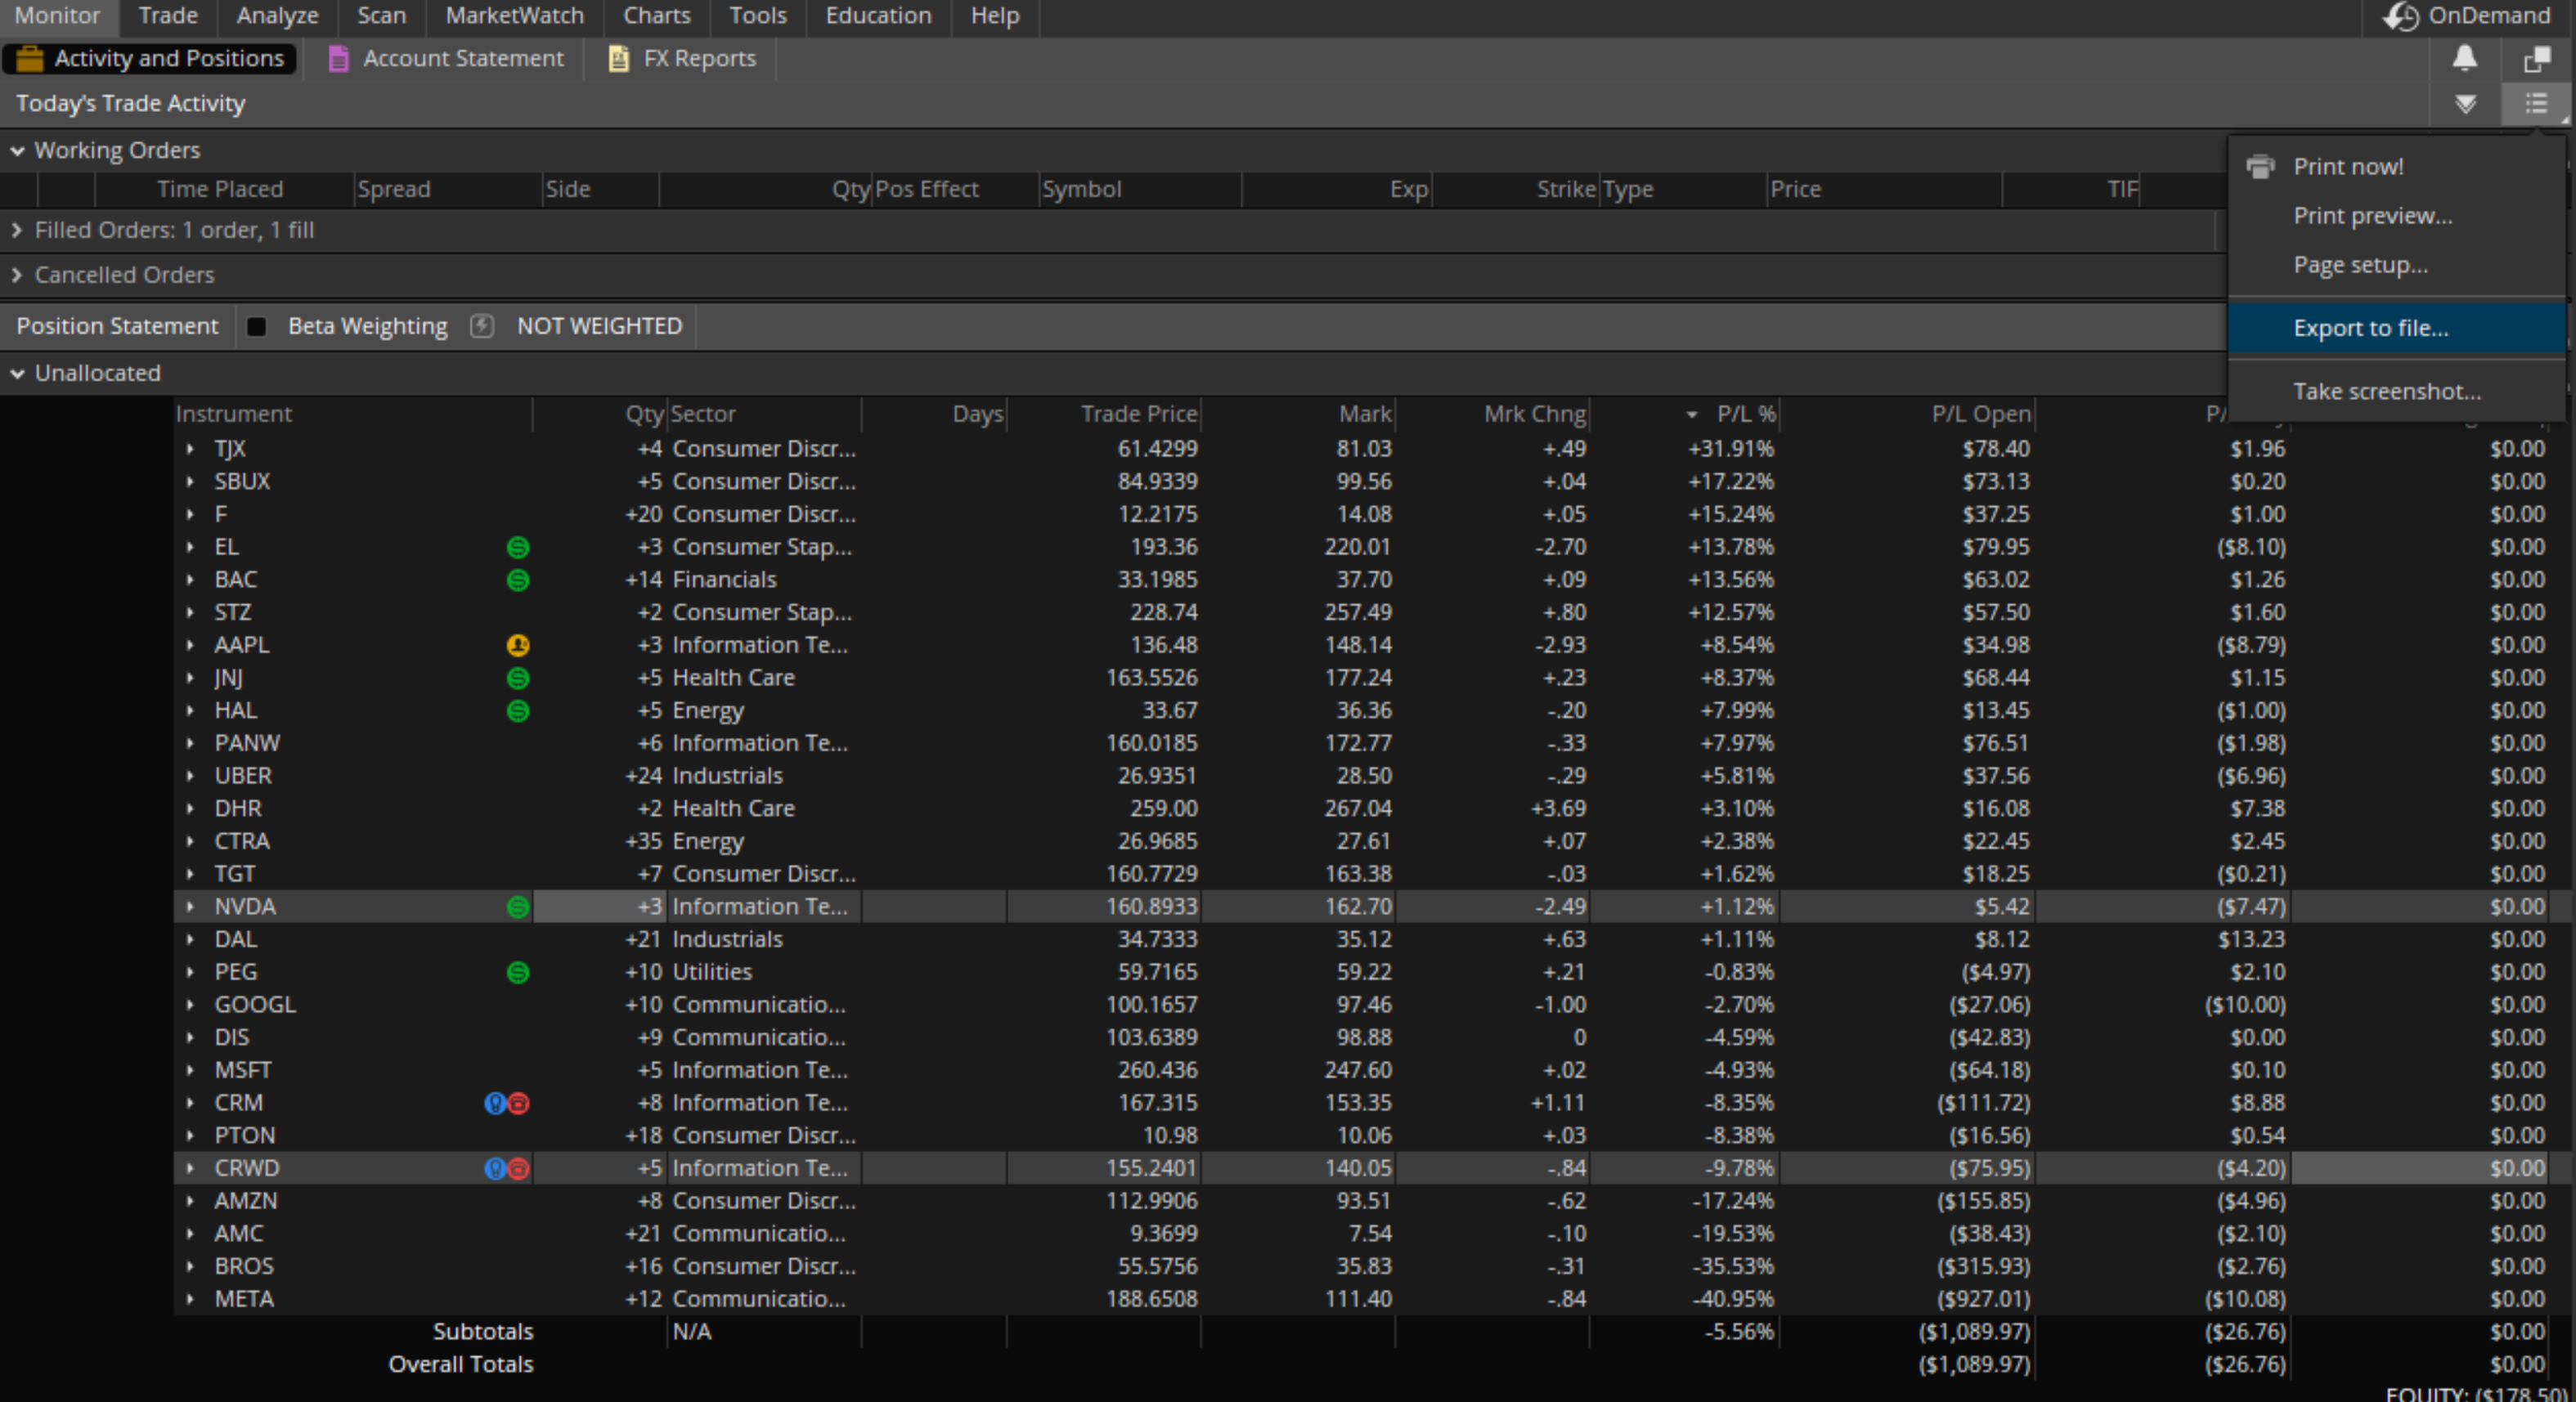Click the AMZN instrument symbol
The image size is (2576, 1402).
pyautogui.click(x=245, y=1201)
